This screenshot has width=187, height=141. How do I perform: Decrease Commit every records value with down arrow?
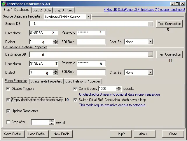pos(119,90)
